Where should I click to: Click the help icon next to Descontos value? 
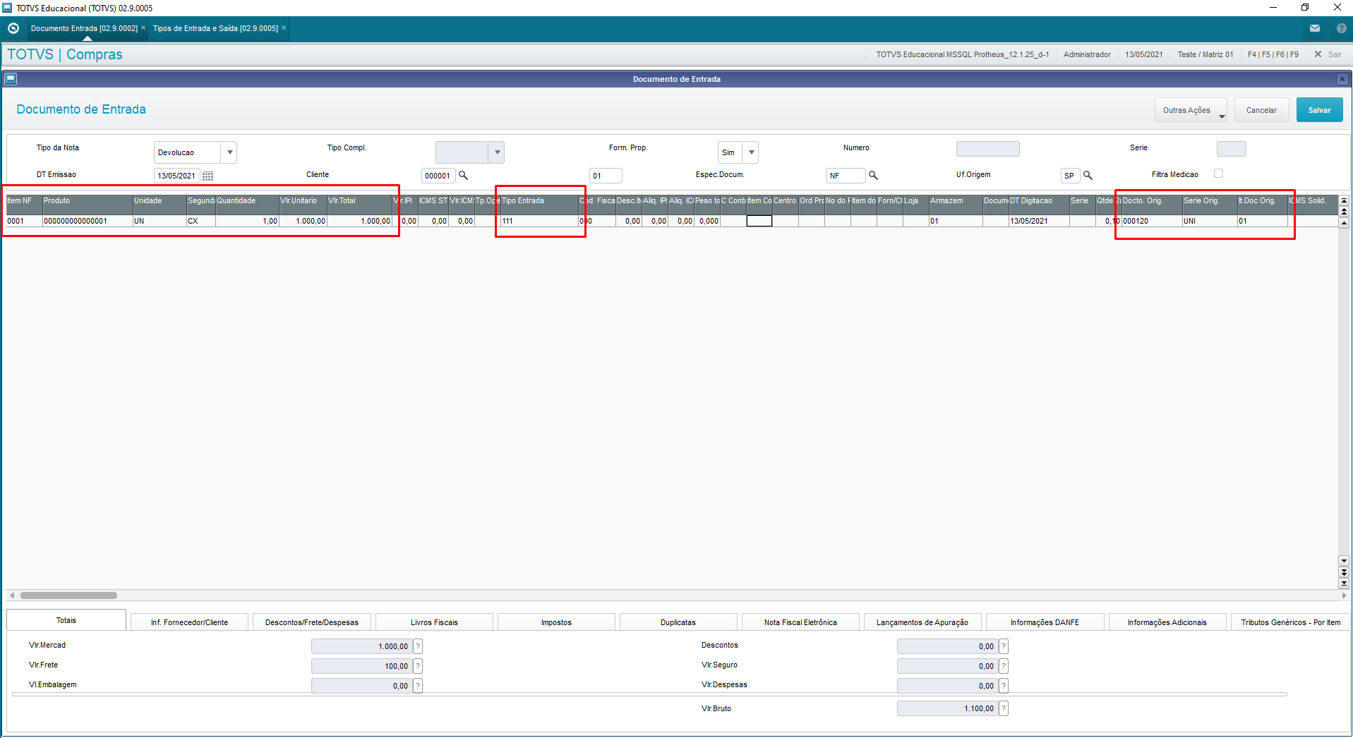point(1004,646)
